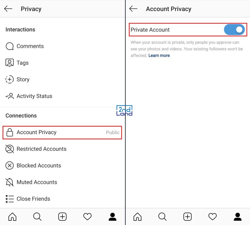Viewport: 250px width, 225px height.
Task: Open the Blocked Accounts list
Action: tap(62, 165)
